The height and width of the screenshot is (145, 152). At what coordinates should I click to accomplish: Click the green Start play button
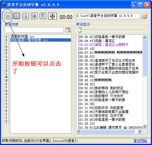[8, 16]
